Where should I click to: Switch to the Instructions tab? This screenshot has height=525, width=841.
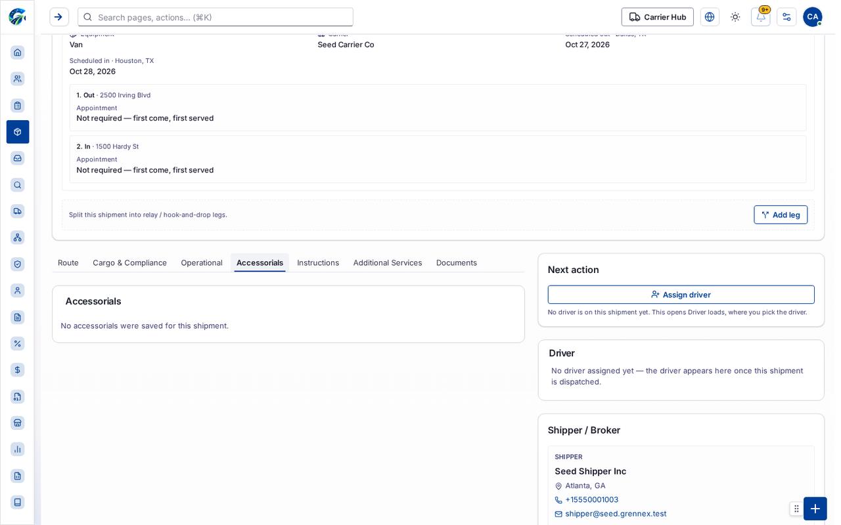click(x=318, y=262)
